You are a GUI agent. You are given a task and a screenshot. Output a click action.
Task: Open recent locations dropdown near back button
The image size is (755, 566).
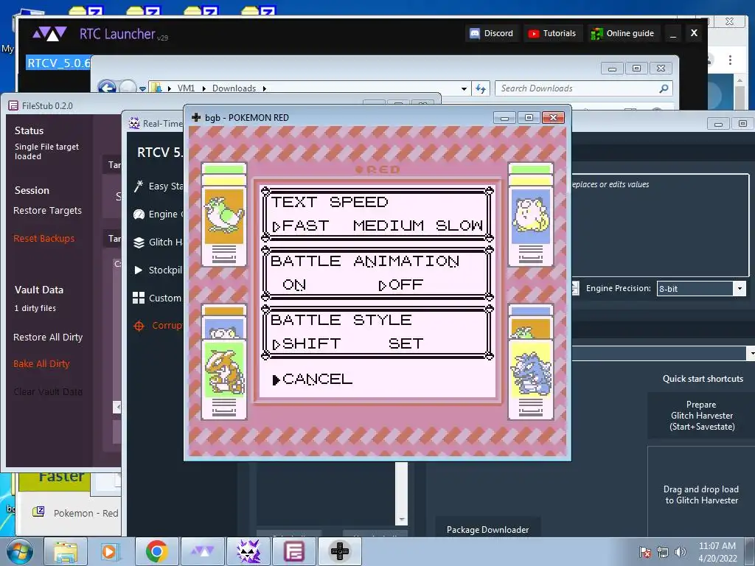(x=142, y=88)
